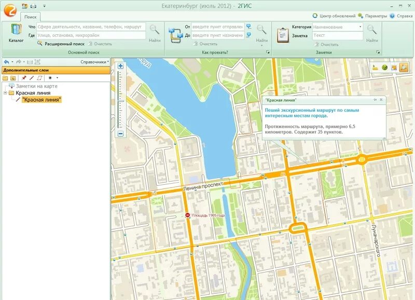
Task: Click the Дополнительные слои panel header
Action: point(56,70)
